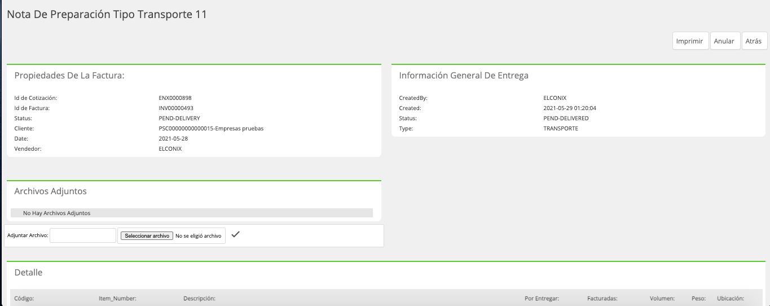Click the Información General De Entrega heading
This screenshot has height=306, width=770.
[464, 76]
